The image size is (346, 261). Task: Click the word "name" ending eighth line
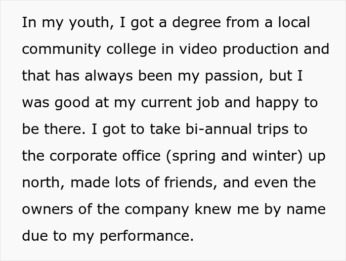(306, 210)
